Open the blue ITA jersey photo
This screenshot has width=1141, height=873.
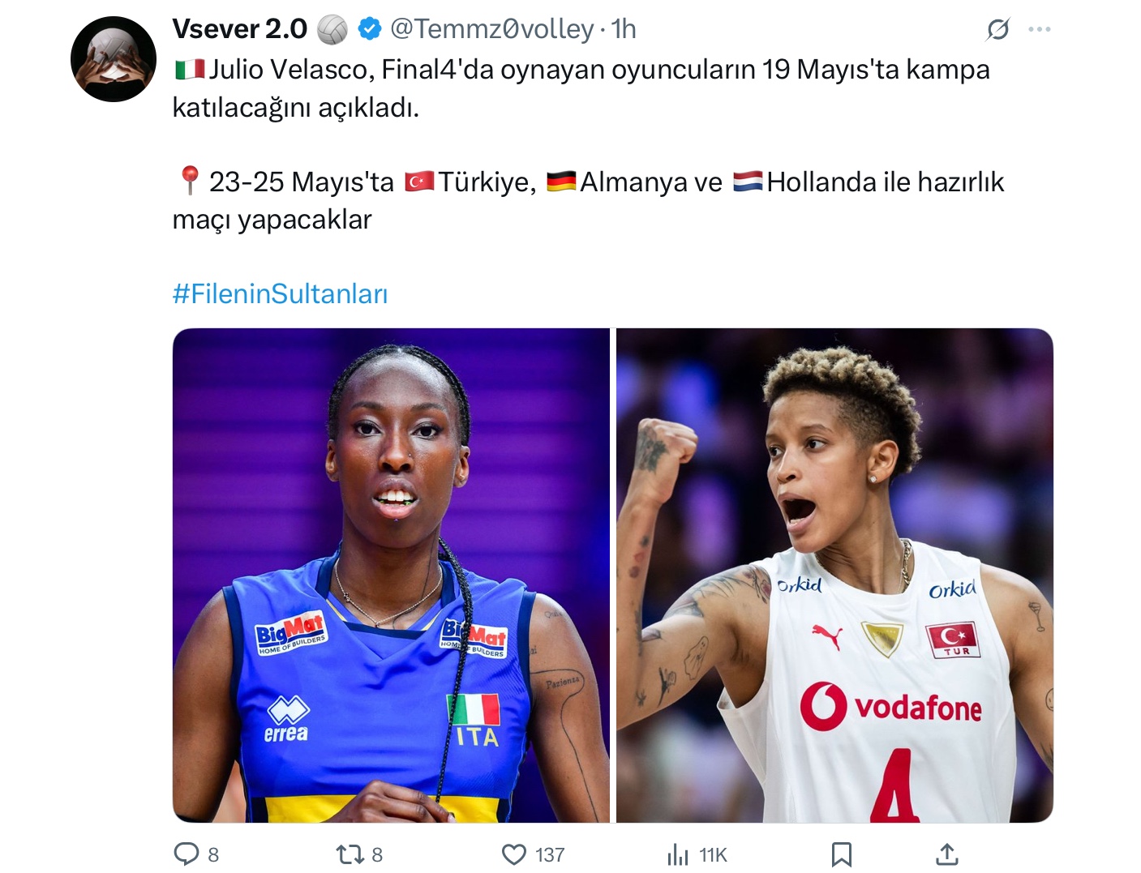[391, 576]
